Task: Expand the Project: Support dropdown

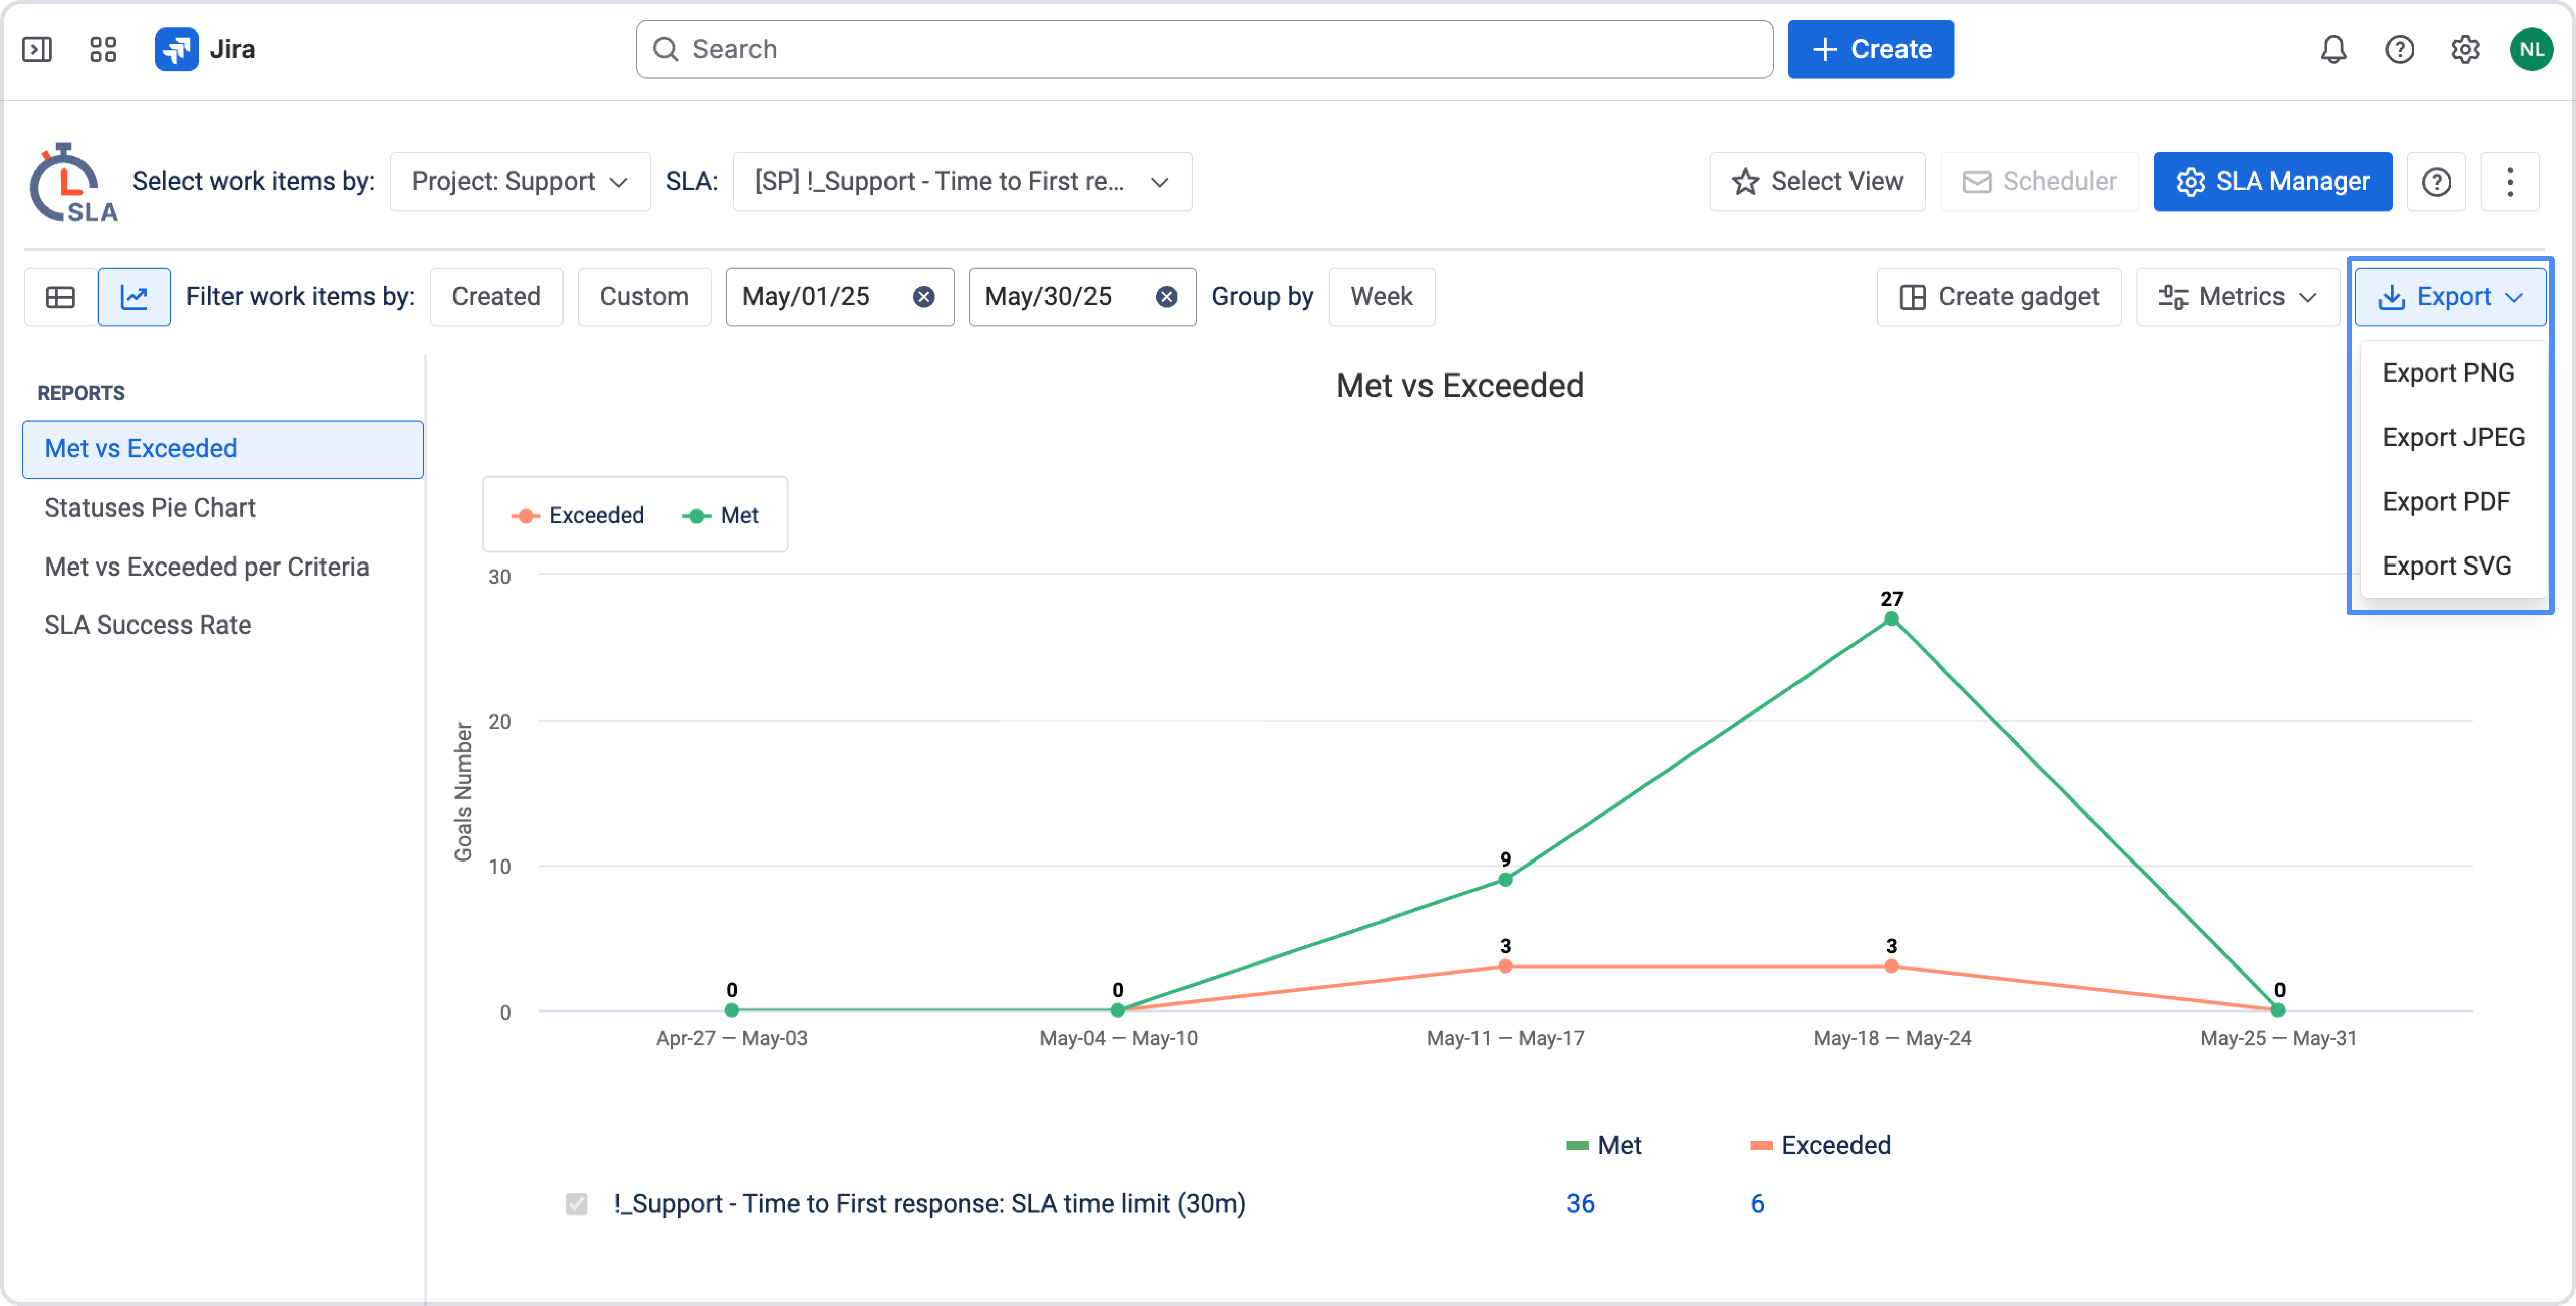Action: click(520, 182)
